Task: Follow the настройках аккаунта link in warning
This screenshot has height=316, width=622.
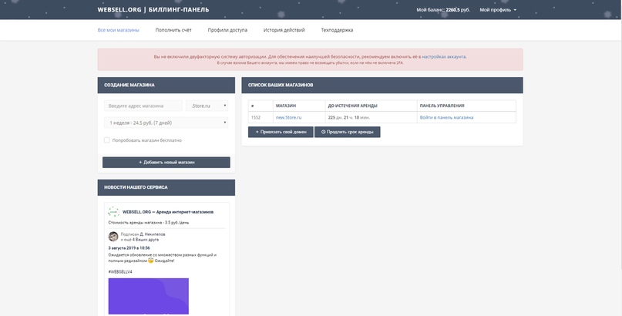Action: [444, 57]
